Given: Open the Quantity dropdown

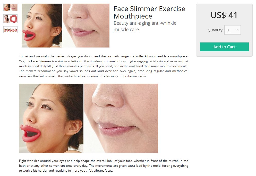Looking at the screenshot, I should click(233, 30).
